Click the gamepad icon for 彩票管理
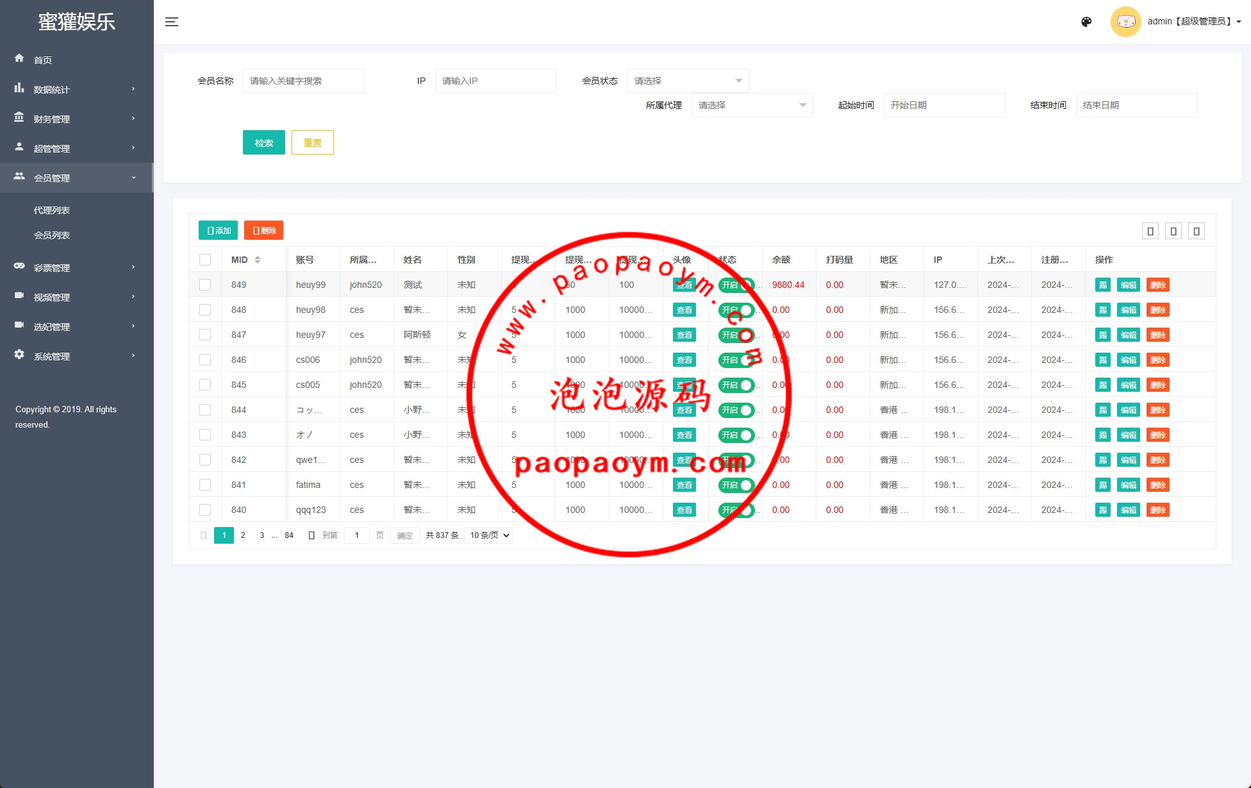Viewport: 1251px width, 788px height. (x=19, y=266)
